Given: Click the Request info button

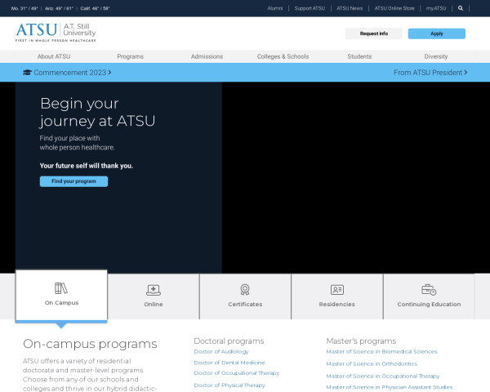Looking at the screenshot, I should coord(374,33).
